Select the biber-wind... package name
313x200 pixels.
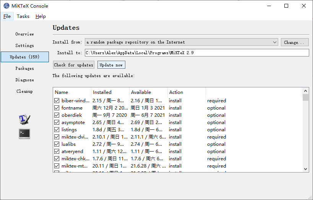[x=75, y=101]
